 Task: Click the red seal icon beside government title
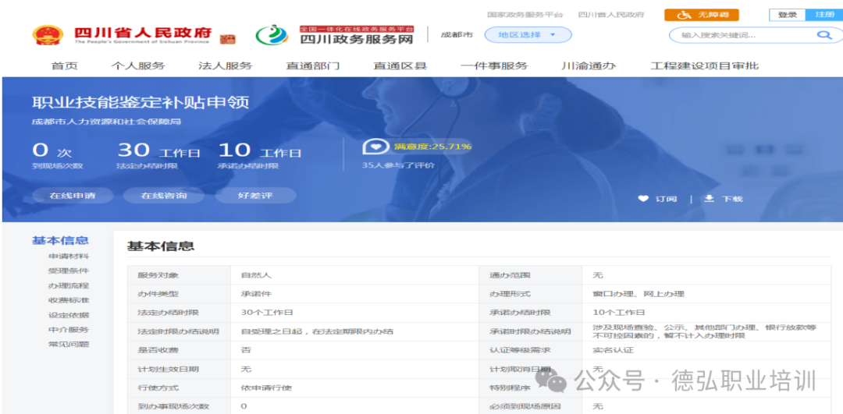point(227,38)
